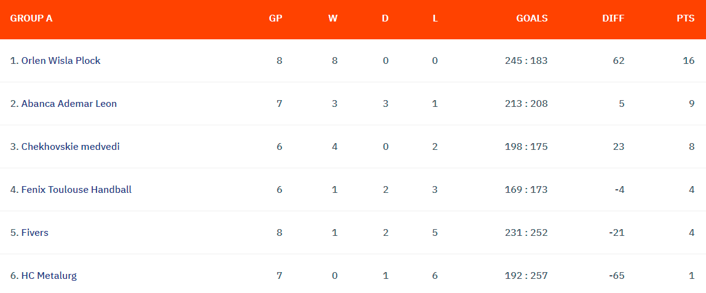Click the GP column header
Image resolution: width=706 pixels, height=293 pixels.
pyautogui.click(x=275, y=18)
